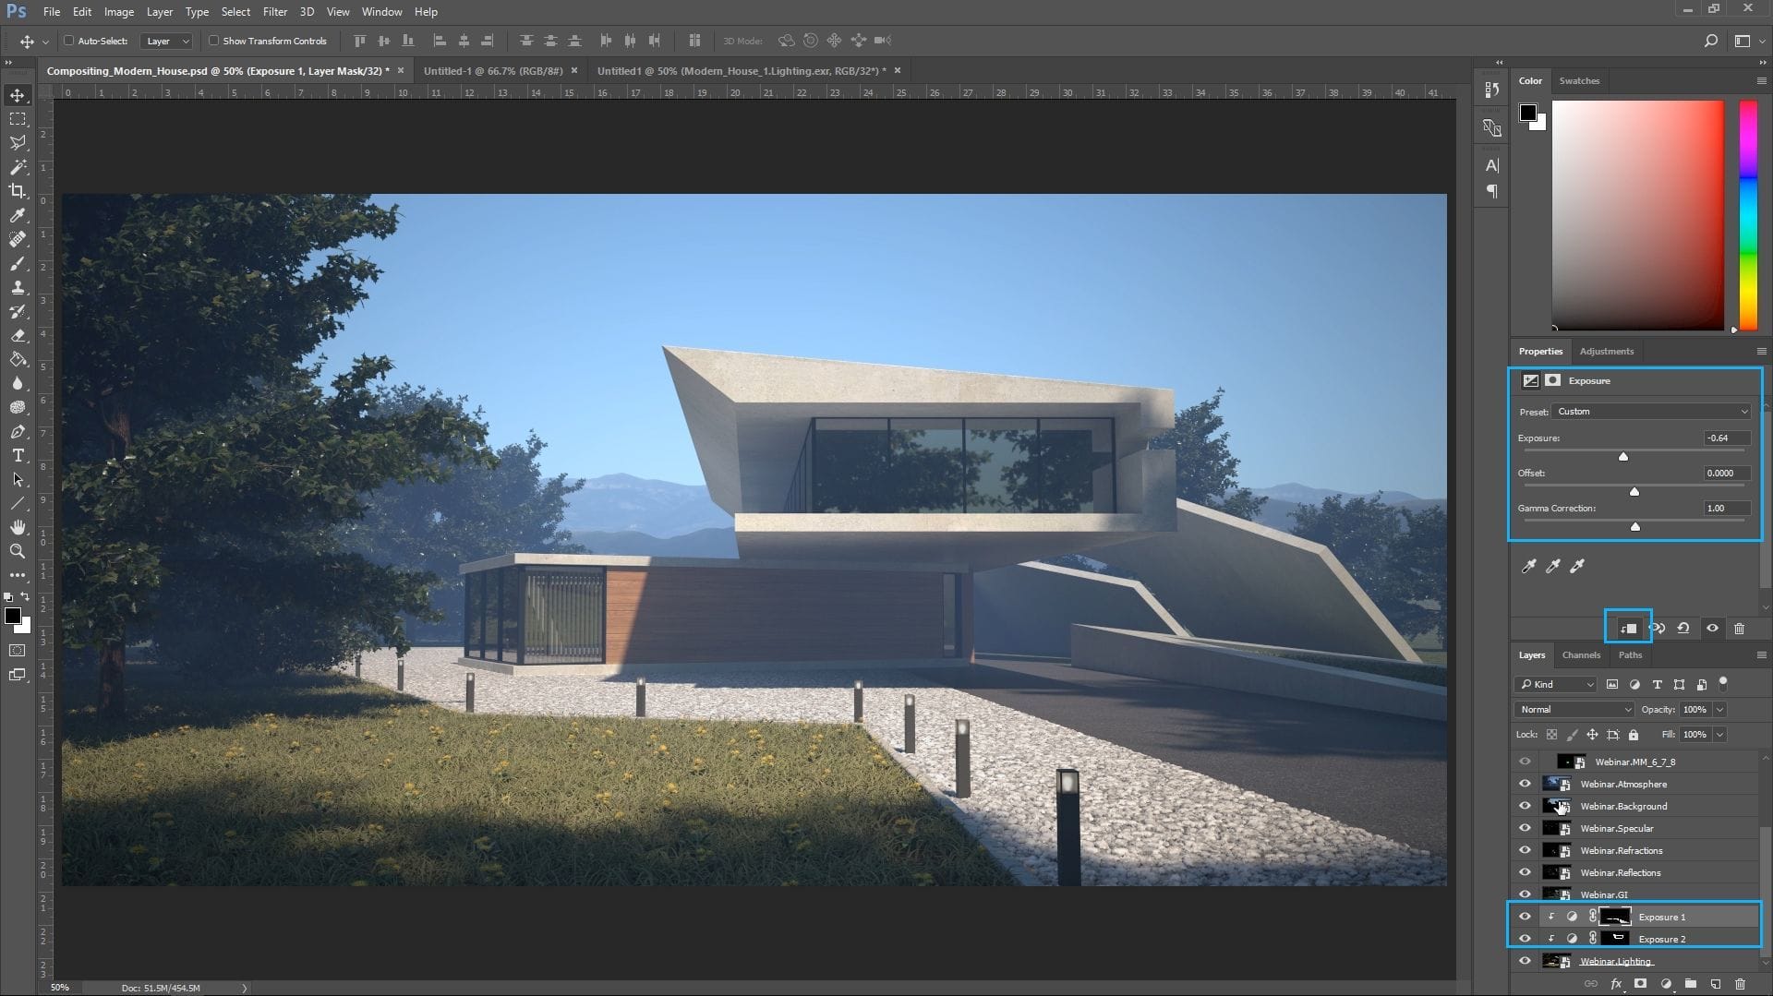The height and width of the screenshot is (996, 1773).
Task: Open the layer style fx menu
Action: click(x=1616, y=984)
